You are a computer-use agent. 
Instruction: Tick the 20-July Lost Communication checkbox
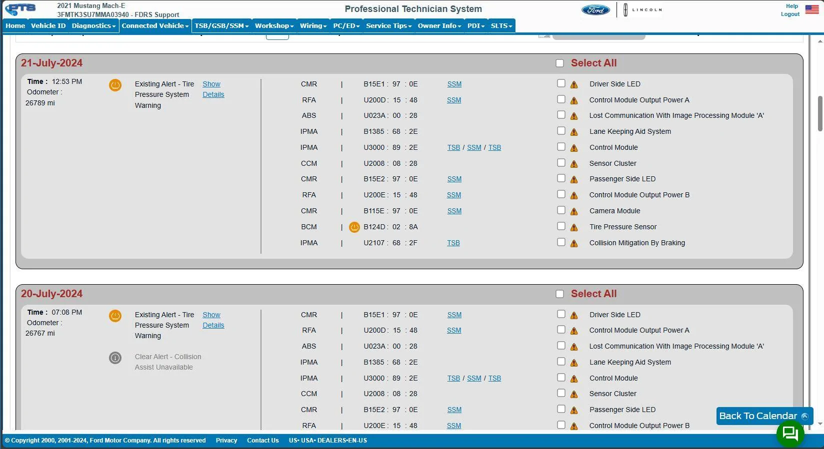561,346
